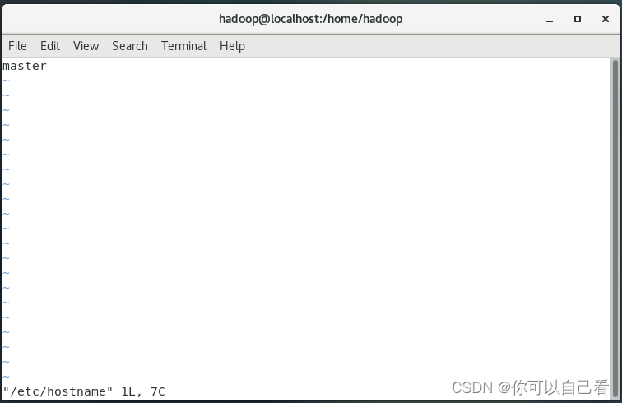This screenshot has height=403, width=622.
Task: Place cursor at end of master line
Action: click(48, 66)
